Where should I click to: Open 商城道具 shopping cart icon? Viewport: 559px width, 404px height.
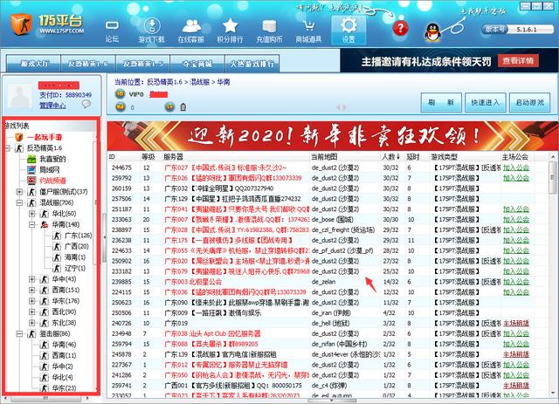(308, 31)
